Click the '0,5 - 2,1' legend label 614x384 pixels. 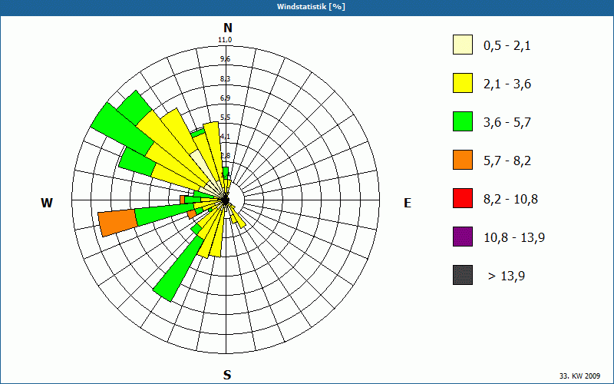tap(507, 46)
